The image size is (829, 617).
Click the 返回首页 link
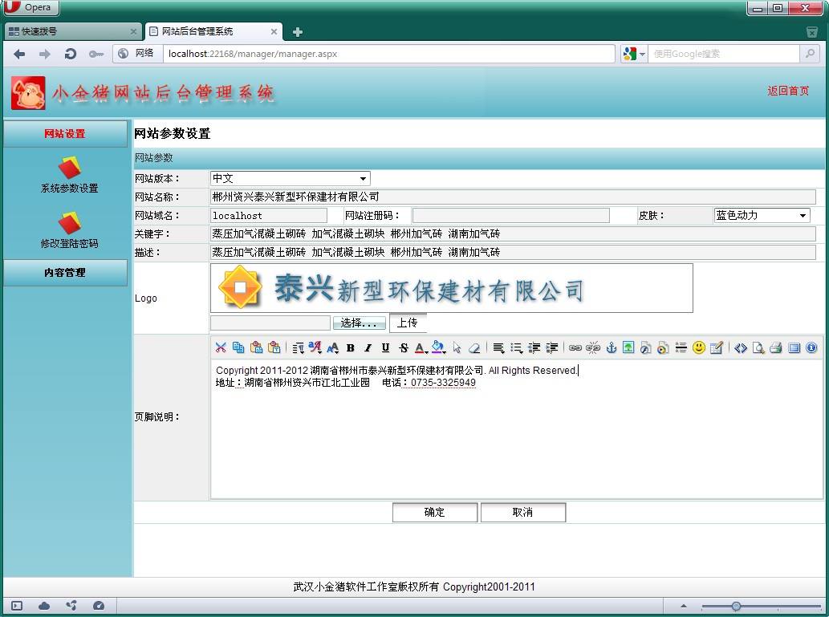[788, 91]
